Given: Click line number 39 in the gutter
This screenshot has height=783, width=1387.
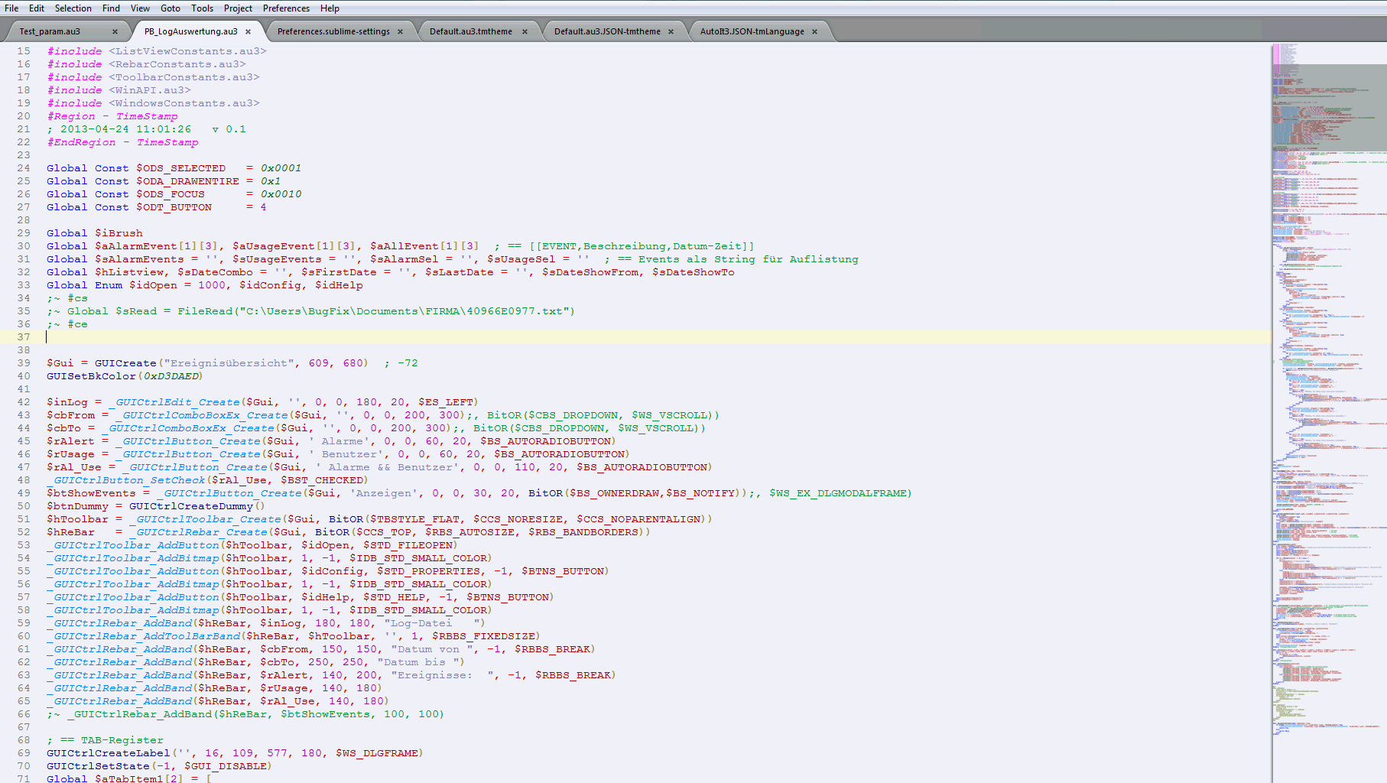Looking at the screenshot, I should point(24,363).
